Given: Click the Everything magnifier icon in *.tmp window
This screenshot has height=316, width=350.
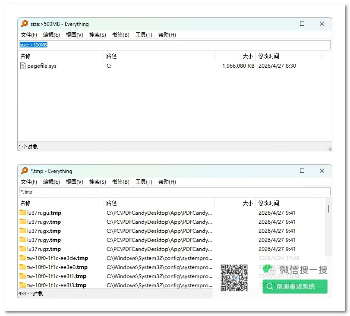Looking at the screenshot, I should (25, 171).
